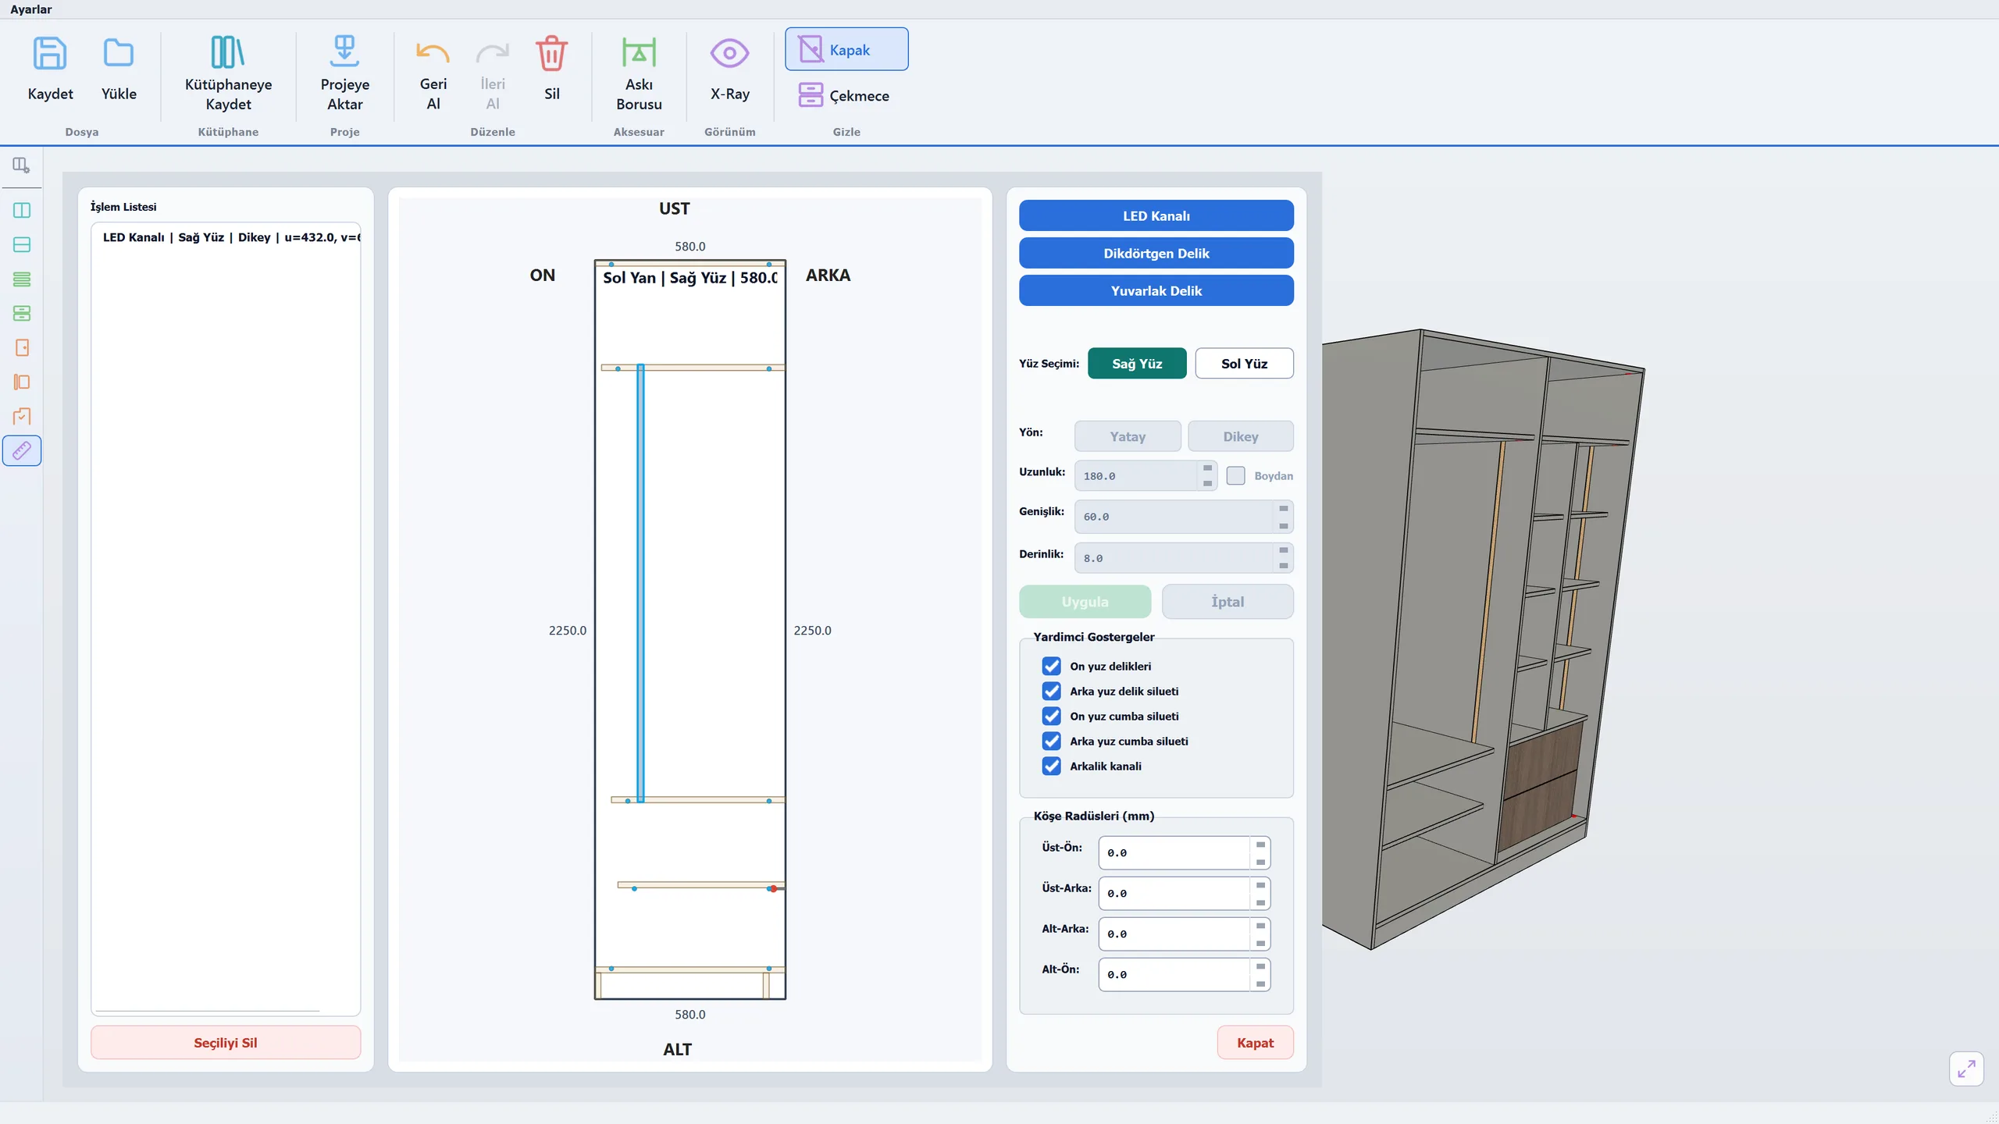Viewport: 1999px width, 1124px height.
Task: Toggle X-Ray view eye icon
Action: coord(729,53)
